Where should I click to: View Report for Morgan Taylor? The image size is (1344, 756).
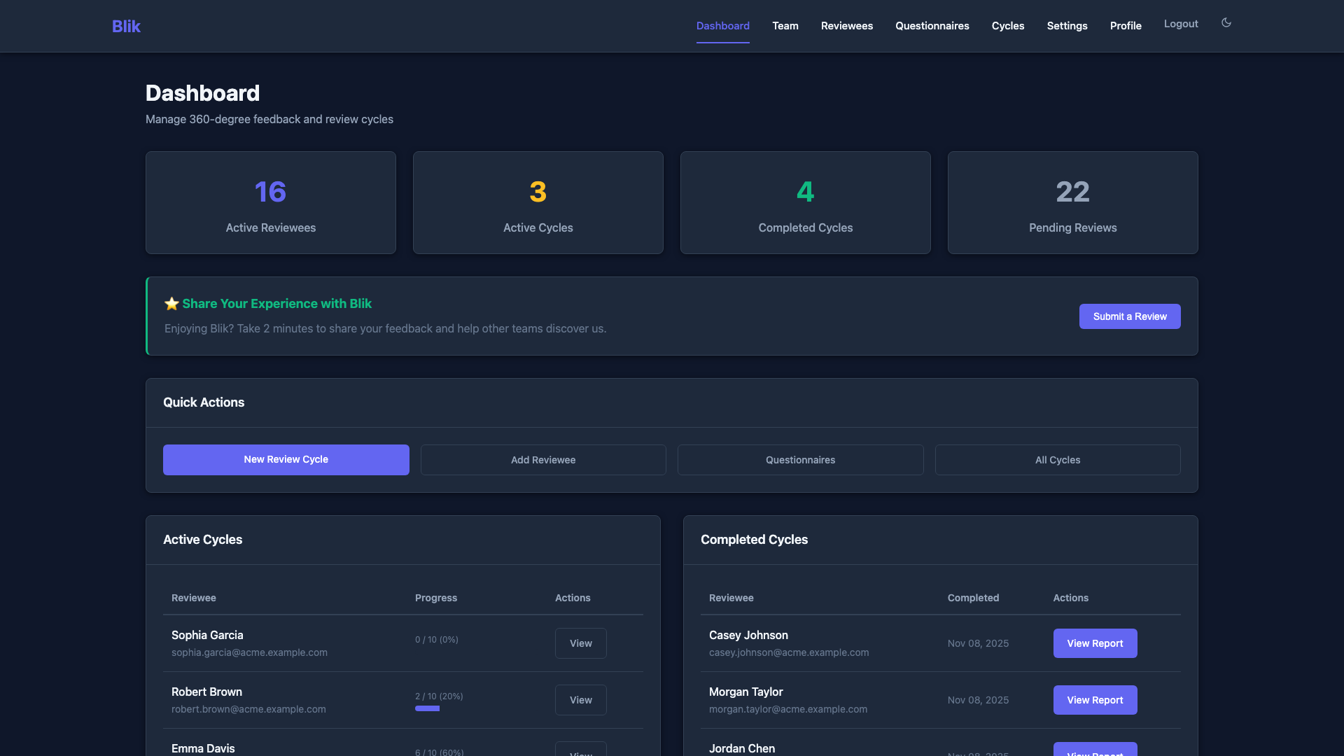click(1095, 699)
